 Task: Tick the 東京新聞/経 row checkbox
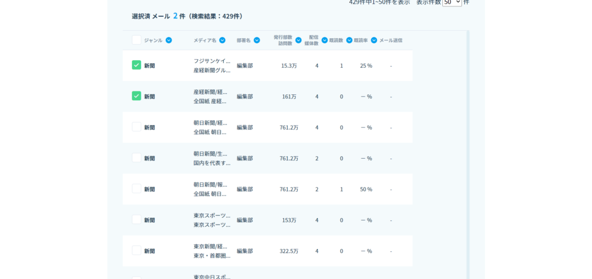(x=136, y=251)
